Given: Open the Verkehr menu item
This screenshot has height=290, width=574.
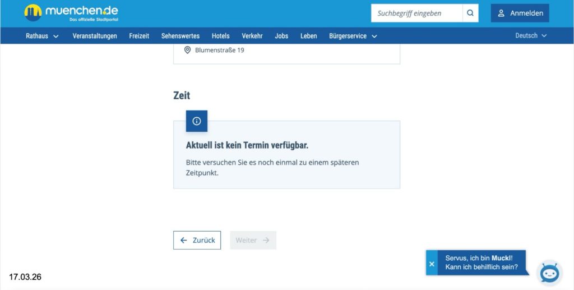Looking at the screenshot, I should click(252, 36).
